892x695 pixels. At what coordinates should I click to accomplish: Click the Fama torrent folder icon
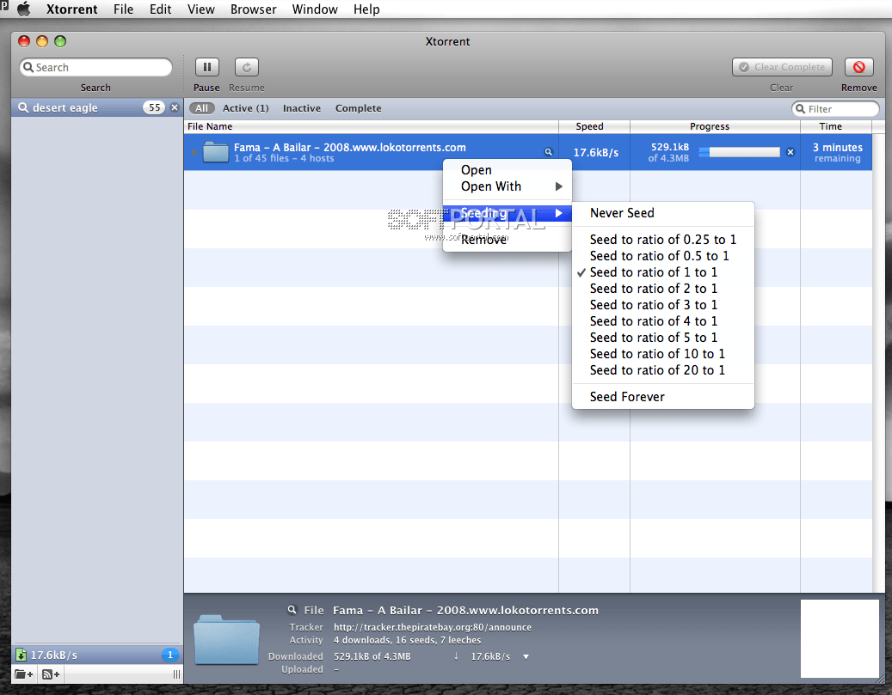pos(216,152)
